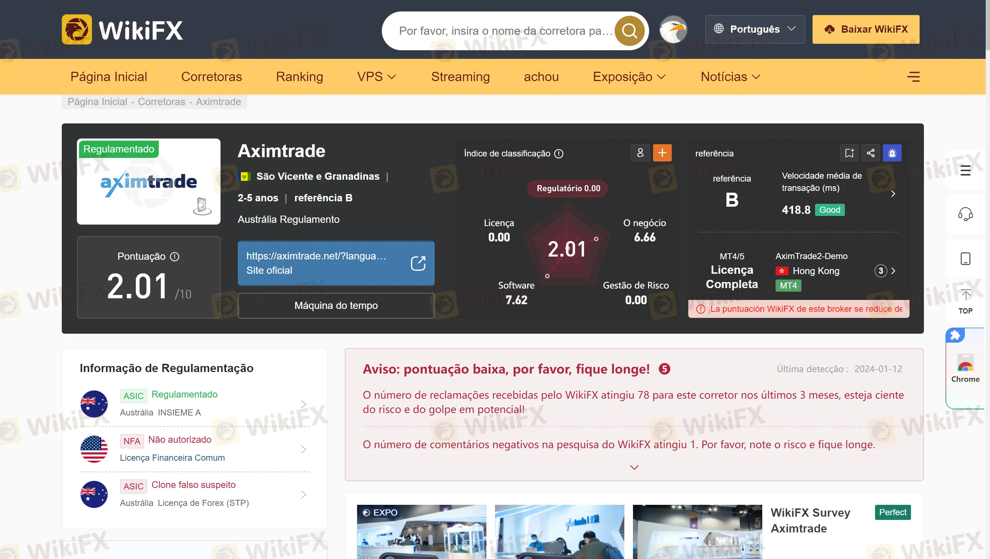Expand the Exposição menu
This screenshot has width=990, height=559.
(629, 77)
